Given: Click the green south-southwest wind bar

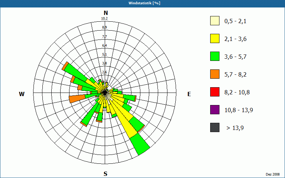Looking at the screenshot, I should click(90, 114).
